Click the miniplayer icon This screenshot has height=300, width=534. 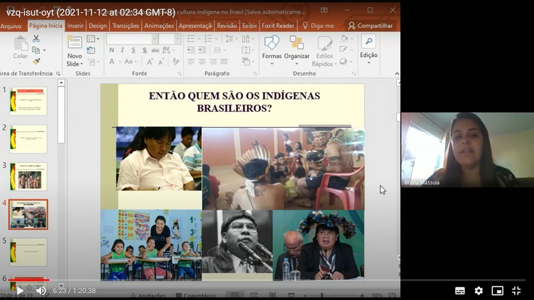[x=498, y=290]
